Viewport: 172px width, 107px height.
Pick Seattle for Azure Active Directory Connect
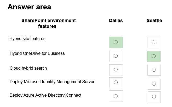tap(154, 97)
